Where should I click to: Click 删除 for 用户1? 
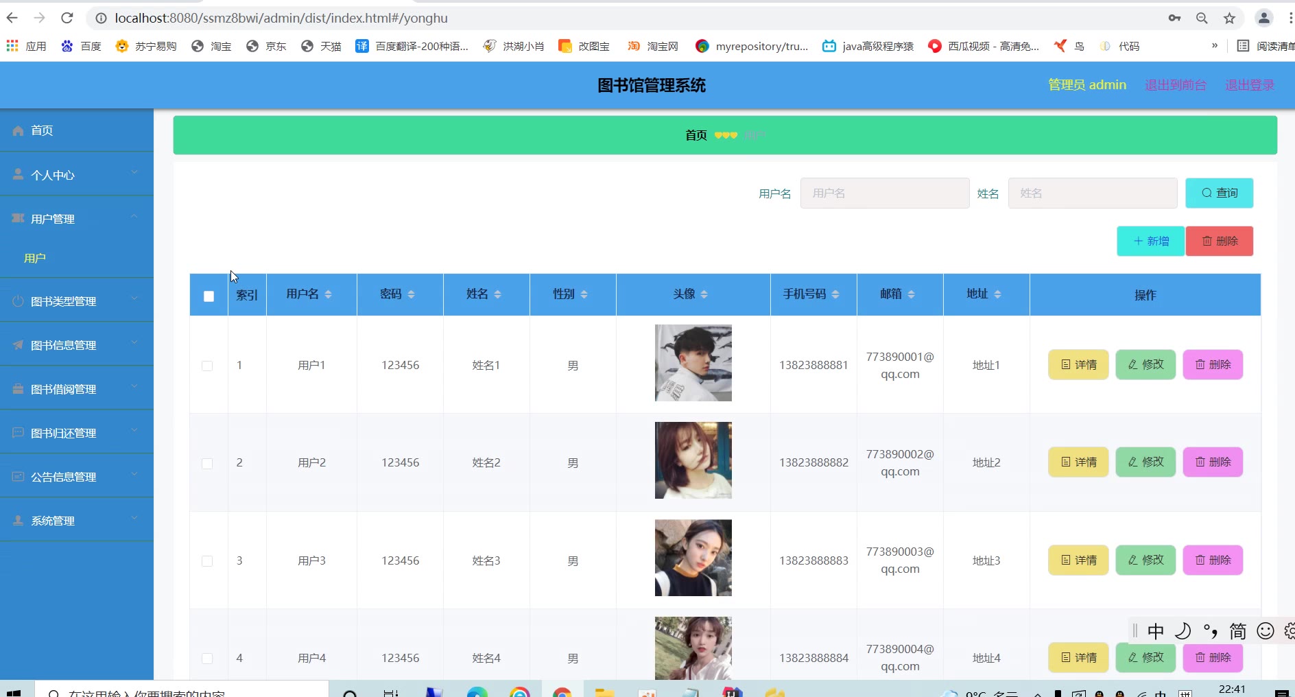(x=1213, y=364)
